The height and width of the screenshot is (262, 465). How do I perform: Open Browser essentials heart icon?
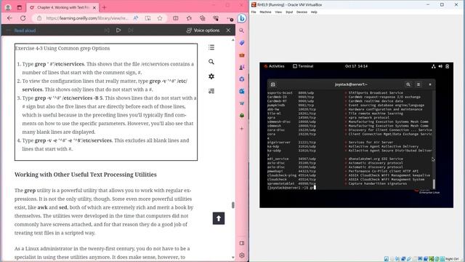click(x=216, y=18)
